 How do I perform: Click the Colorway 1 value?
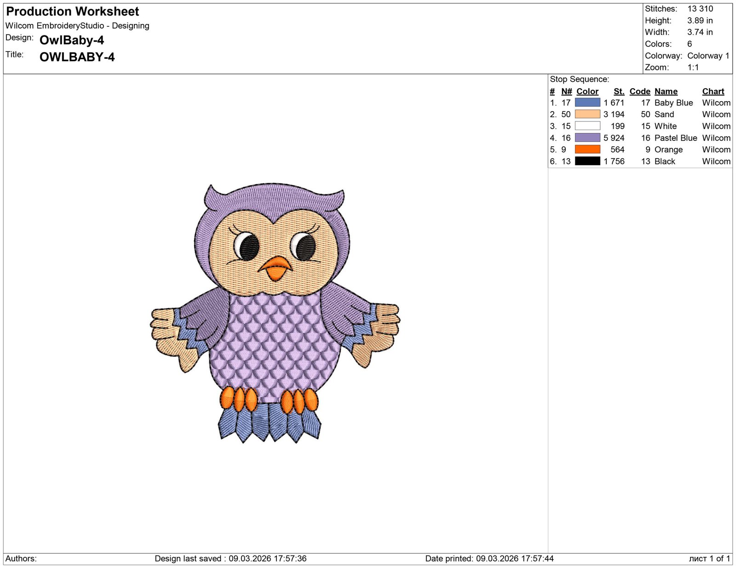708,56
